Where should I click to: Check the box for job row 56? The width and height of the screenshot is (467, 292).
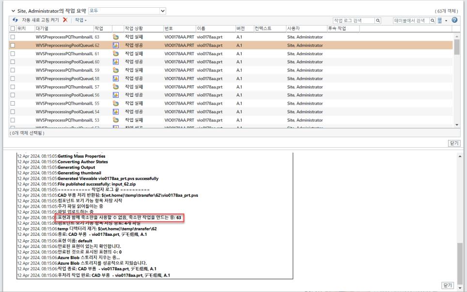pos(13,95)
